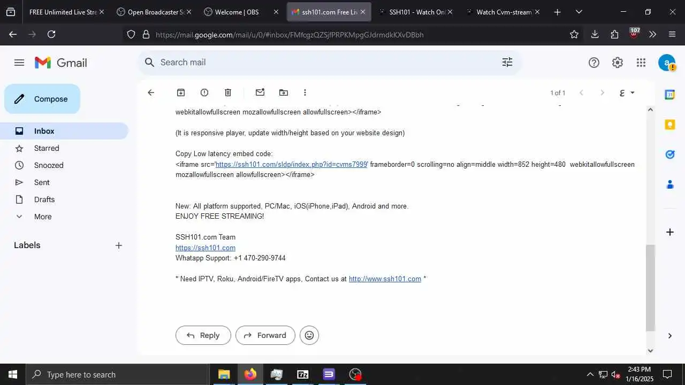Report email as spam
The height and width of the screenshot is (385, 685).
(204, 93)
